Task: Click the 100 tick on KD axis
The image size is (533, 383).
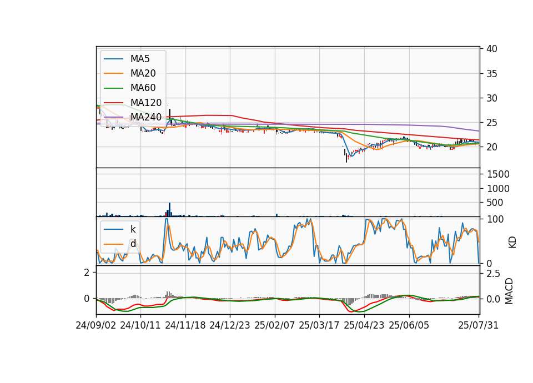Action: click(495, 219)
